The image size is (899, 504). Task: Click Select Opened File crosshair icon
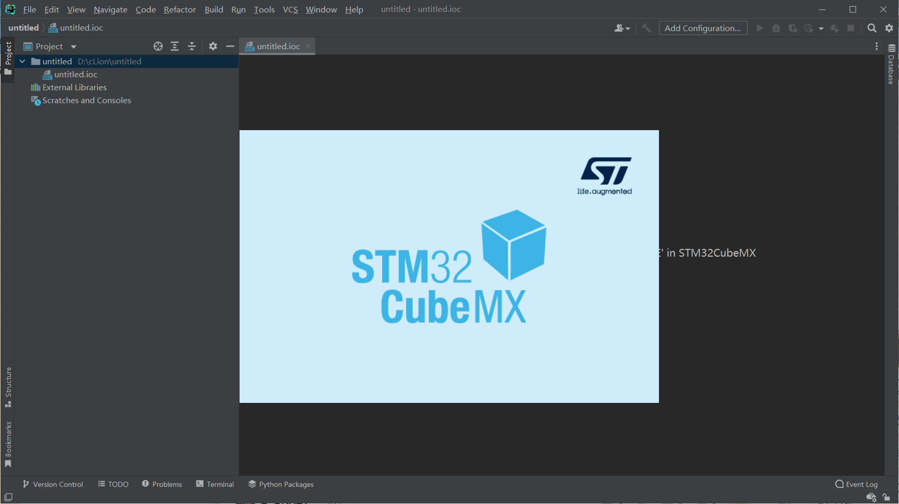point(158,46)
